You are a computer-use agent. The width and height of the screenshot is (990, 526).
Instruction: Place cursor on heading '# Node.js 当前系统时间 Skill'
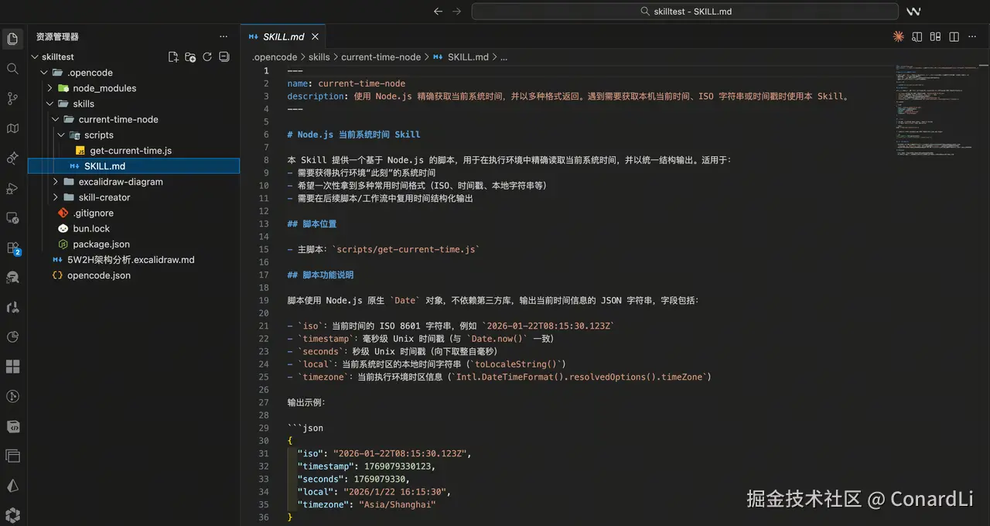click(353, 134)
